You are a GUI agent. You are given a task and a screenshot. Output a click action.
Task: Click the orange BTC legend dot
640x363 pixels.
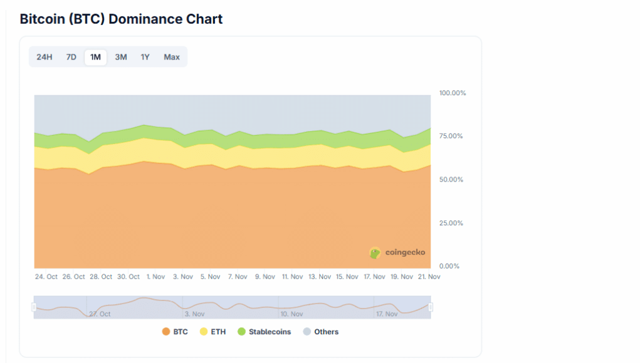(166, 332)
